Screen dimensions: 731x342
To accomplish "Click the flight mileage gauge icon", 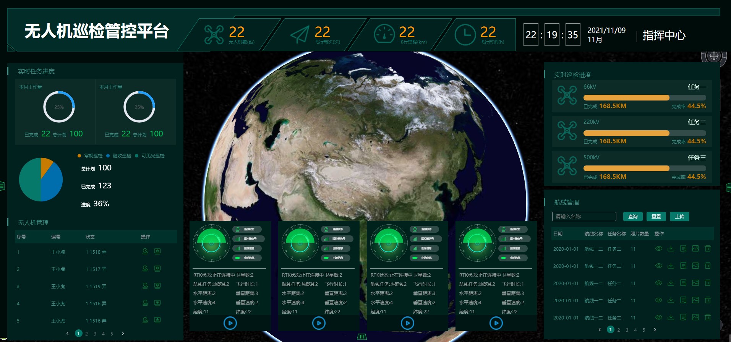I will [384, 34].
